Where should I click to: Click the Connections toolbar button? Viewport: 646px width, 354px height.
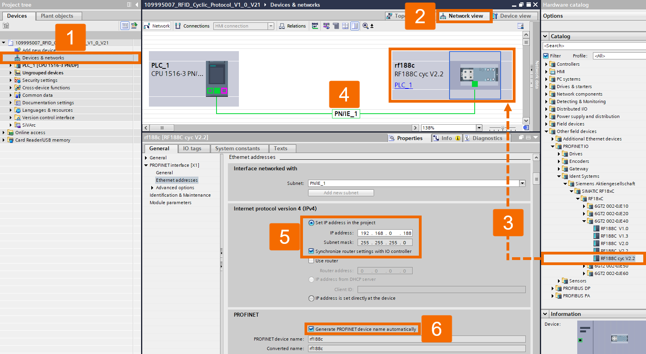point(192,26)
